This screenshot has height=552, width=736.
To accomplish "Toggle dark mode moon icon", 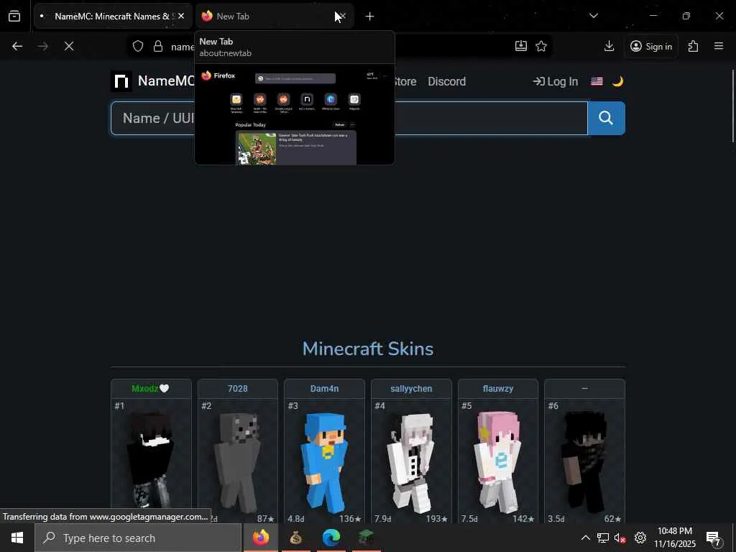I will pyautogui.click(x=617, y=82).
